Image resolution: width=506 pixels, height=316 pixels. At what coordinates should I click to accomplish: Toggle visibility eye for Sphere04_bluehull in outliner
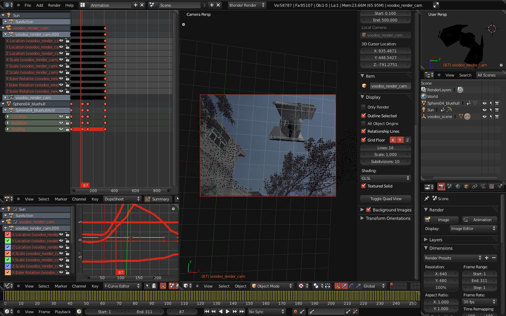pyautogui.click(x=484, y=103)
